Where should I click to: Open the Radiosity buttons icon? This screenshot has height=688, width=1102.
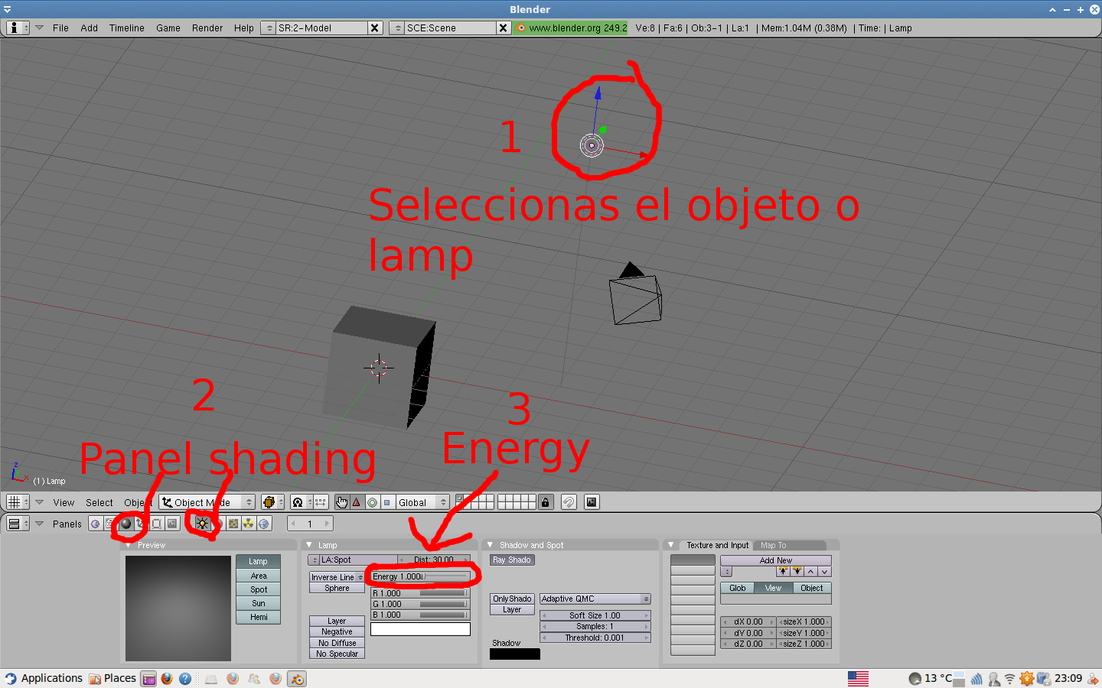(249, 524)
